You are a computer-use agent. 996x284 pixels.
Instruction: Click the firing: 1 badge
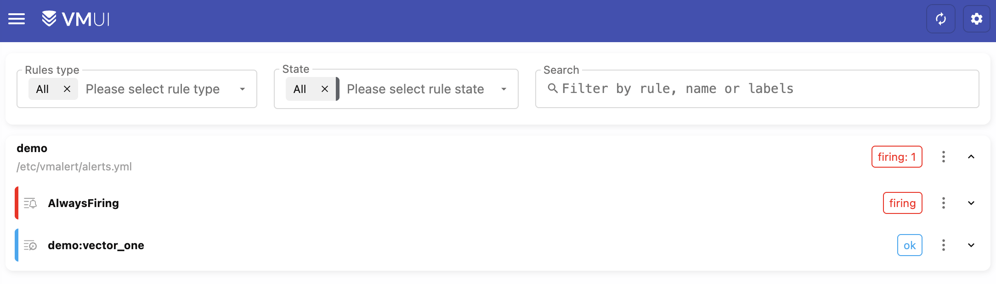[896, 157]
